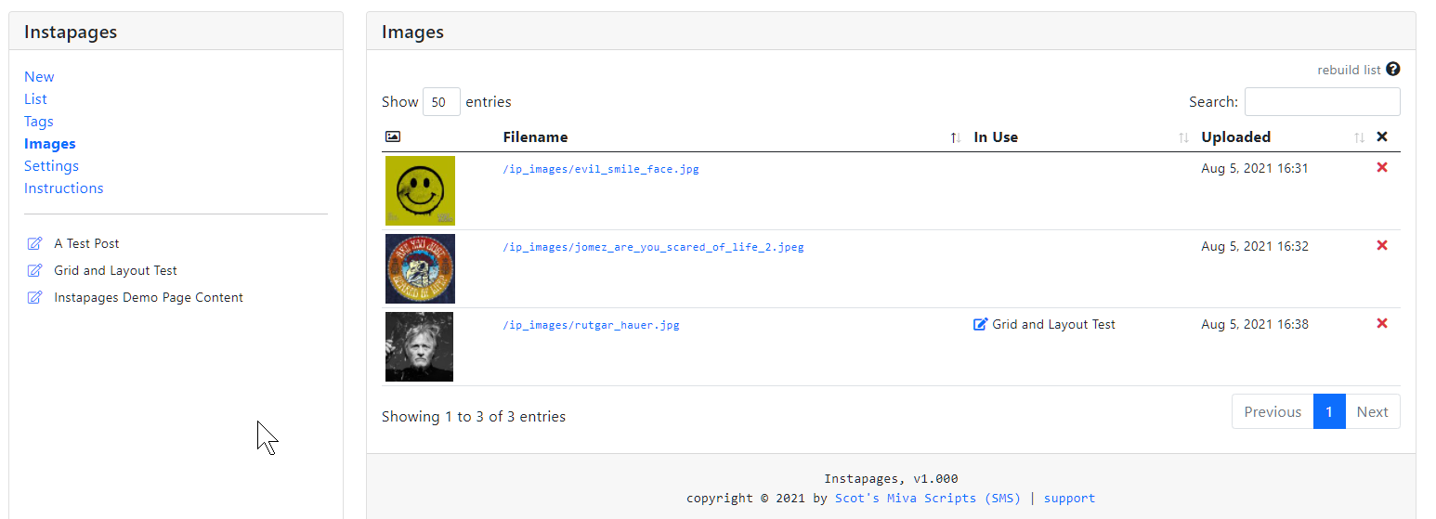Click the image column header icon

(x=393, y=136)
